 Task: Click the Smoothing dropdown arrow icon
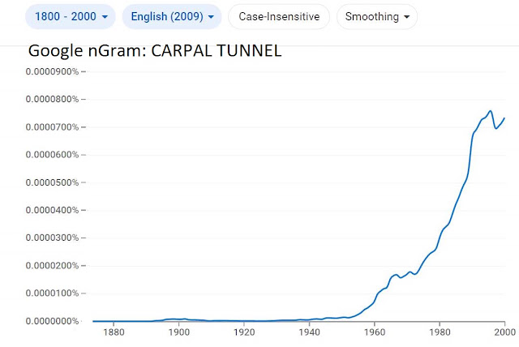click(x=407, y=17)
